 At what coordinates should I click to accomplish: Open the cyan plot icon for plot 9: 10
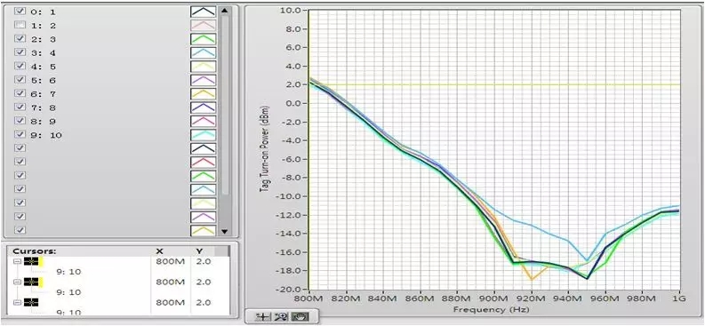(x=204, y=135)
